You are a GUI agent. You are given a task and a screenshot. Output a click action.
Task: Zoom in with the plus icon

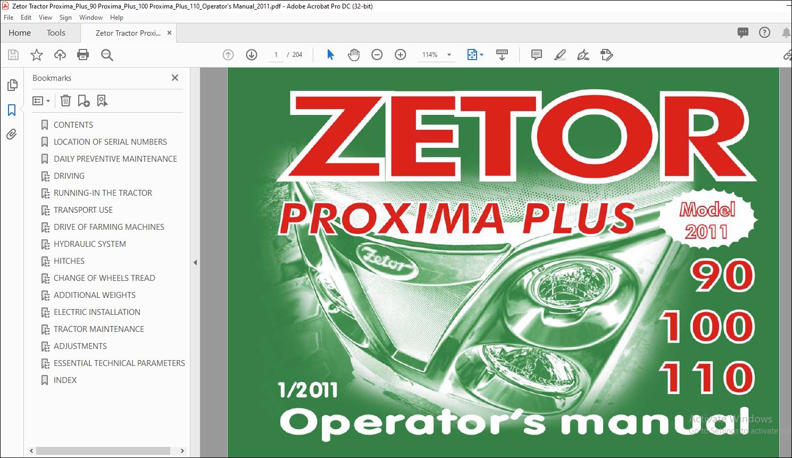click(401, 55)
